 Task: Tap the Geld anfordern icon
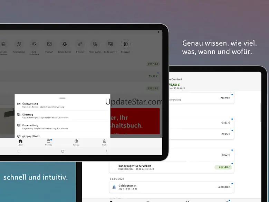tap(34, 44)
